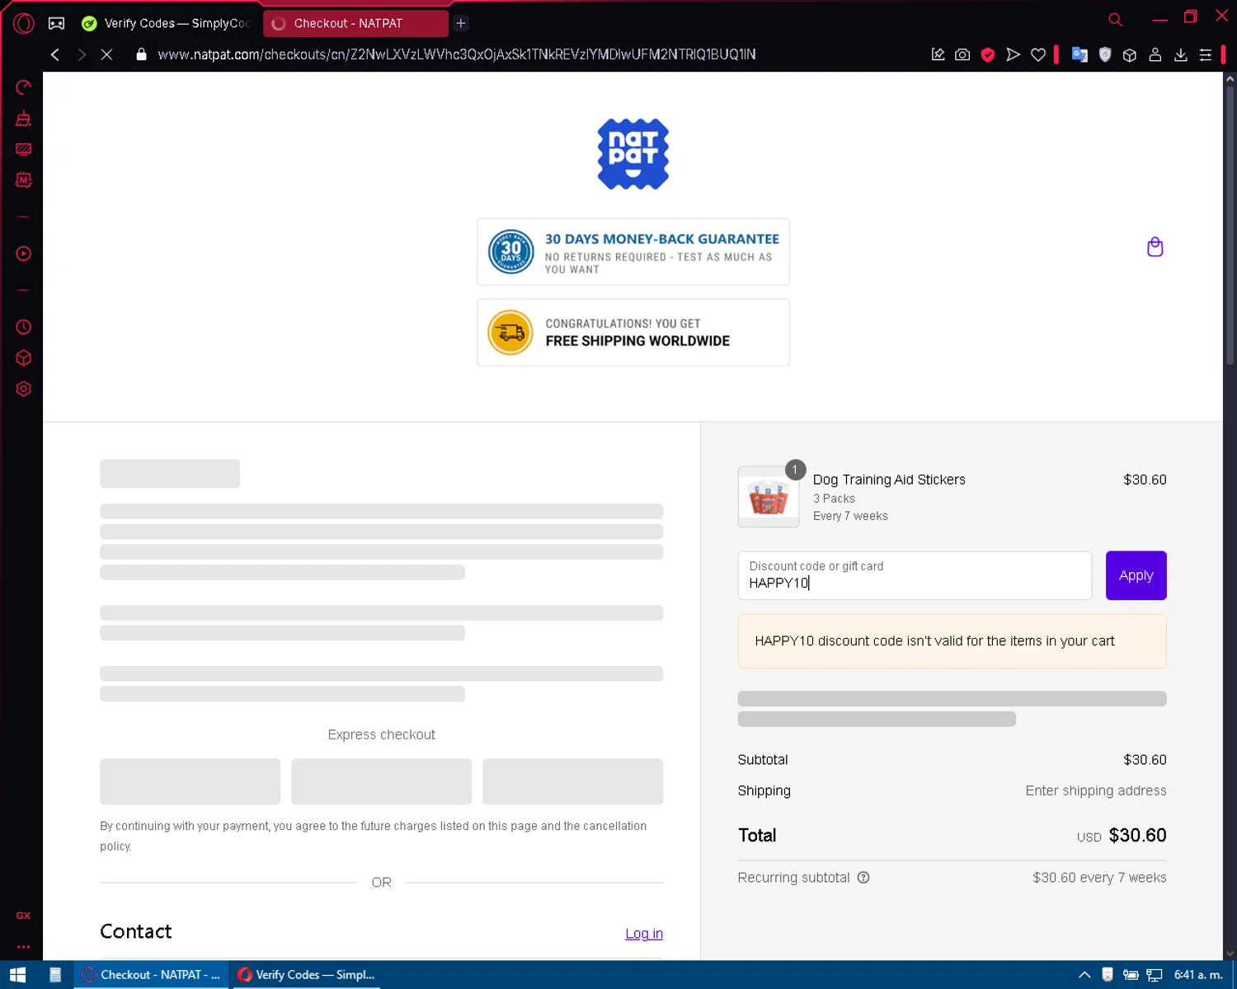This screenshot has width=1237, height=989.
Task: Click the natpat.com address bar URL
Action: click(x=456, y=54)
